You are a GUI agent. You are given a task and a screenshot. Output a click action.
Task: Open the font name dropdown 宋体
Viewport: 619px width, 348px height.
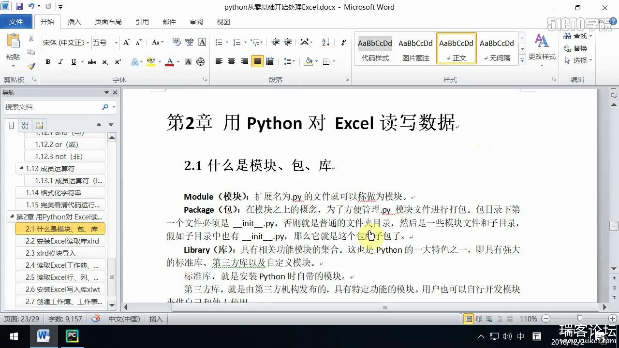[x=88, y=43]
